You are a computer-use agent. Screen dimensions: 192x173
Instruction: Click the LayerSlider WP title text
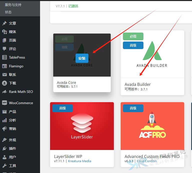tap(68, 156)
